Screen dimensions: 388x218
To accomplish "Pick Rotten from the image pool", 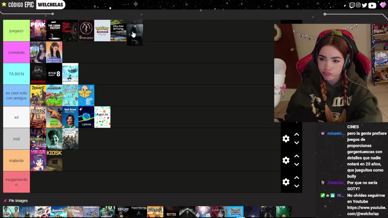I will pos(171,212).
